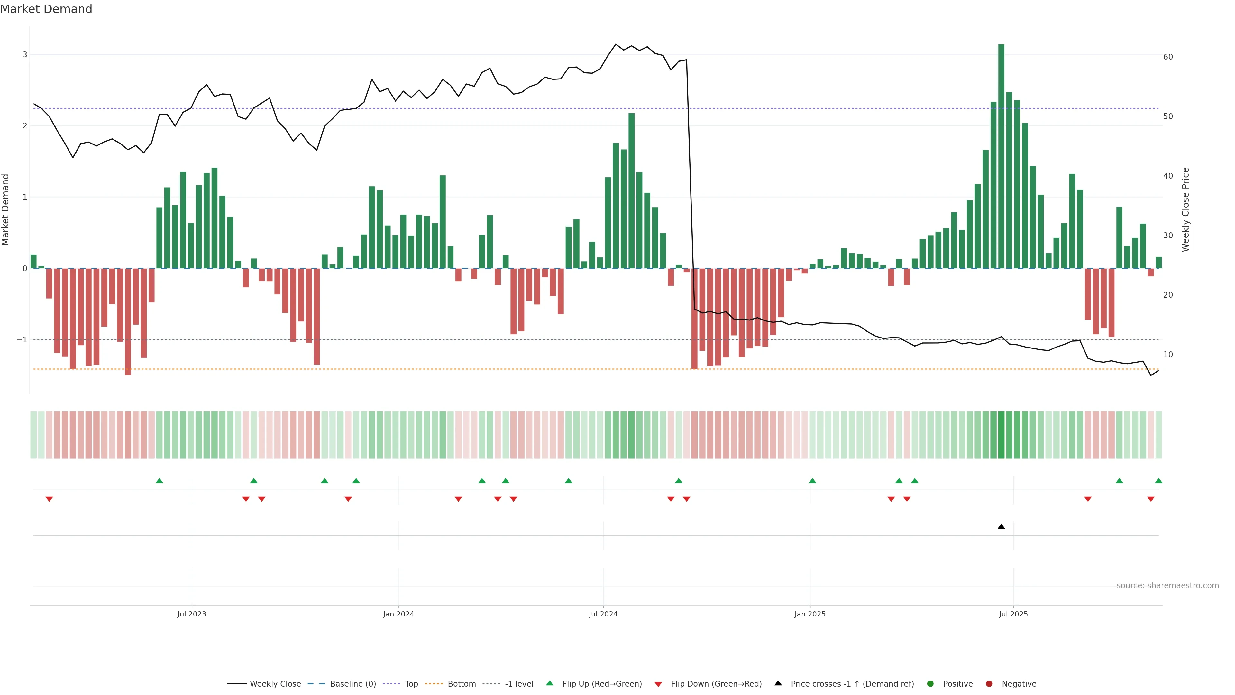Click the Jan 2024 axis label
This screenshot has width=1235, height=695.
[x=398, y=614]
